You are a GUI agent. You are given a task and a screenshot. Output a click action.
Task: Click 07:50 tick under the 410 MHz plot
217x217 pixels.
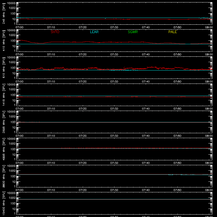coord(177,55)
